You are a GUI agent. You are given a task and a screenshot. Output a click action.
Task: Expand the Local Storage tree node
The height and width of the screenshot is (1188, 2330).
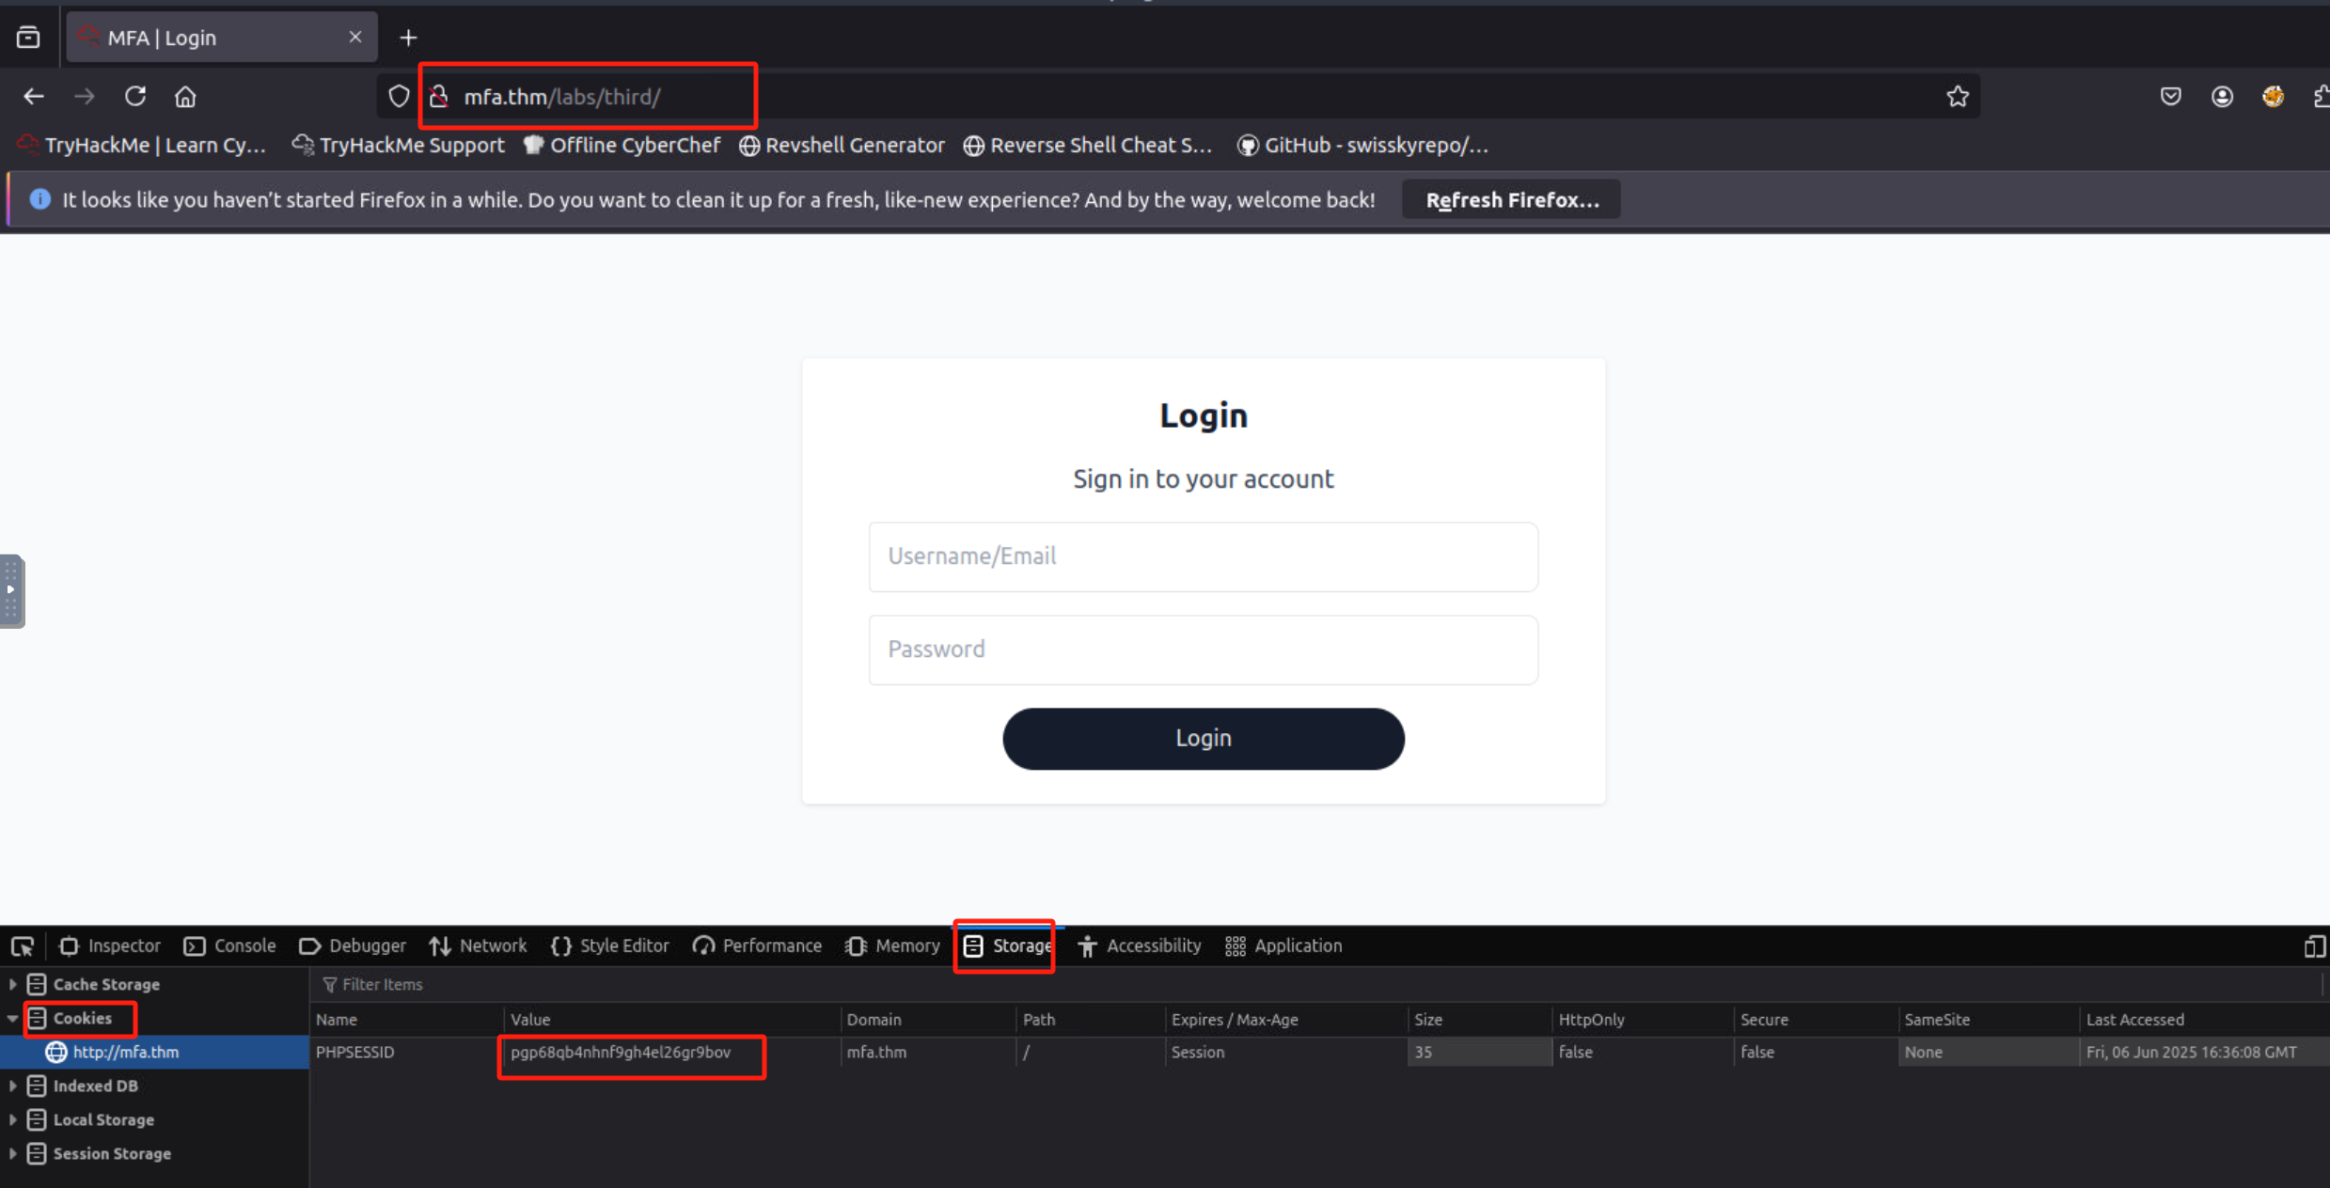click(12, 1119)
